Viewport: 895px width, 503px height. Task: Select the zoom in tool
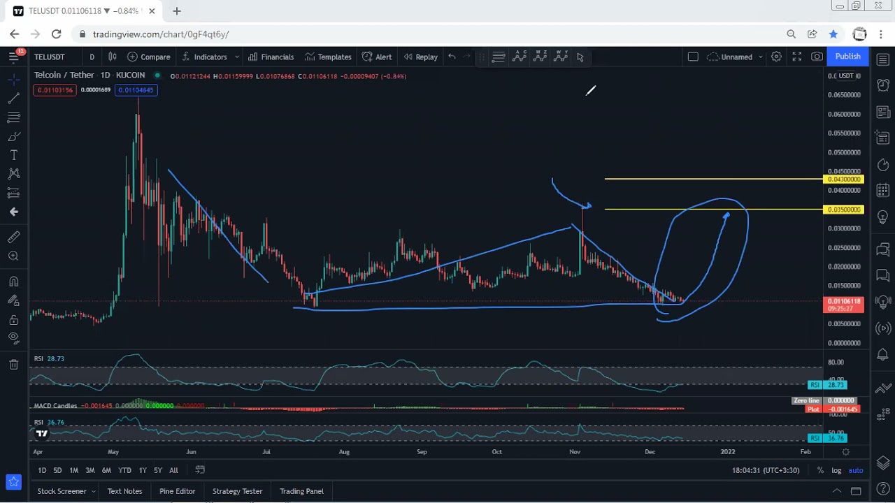13,256
